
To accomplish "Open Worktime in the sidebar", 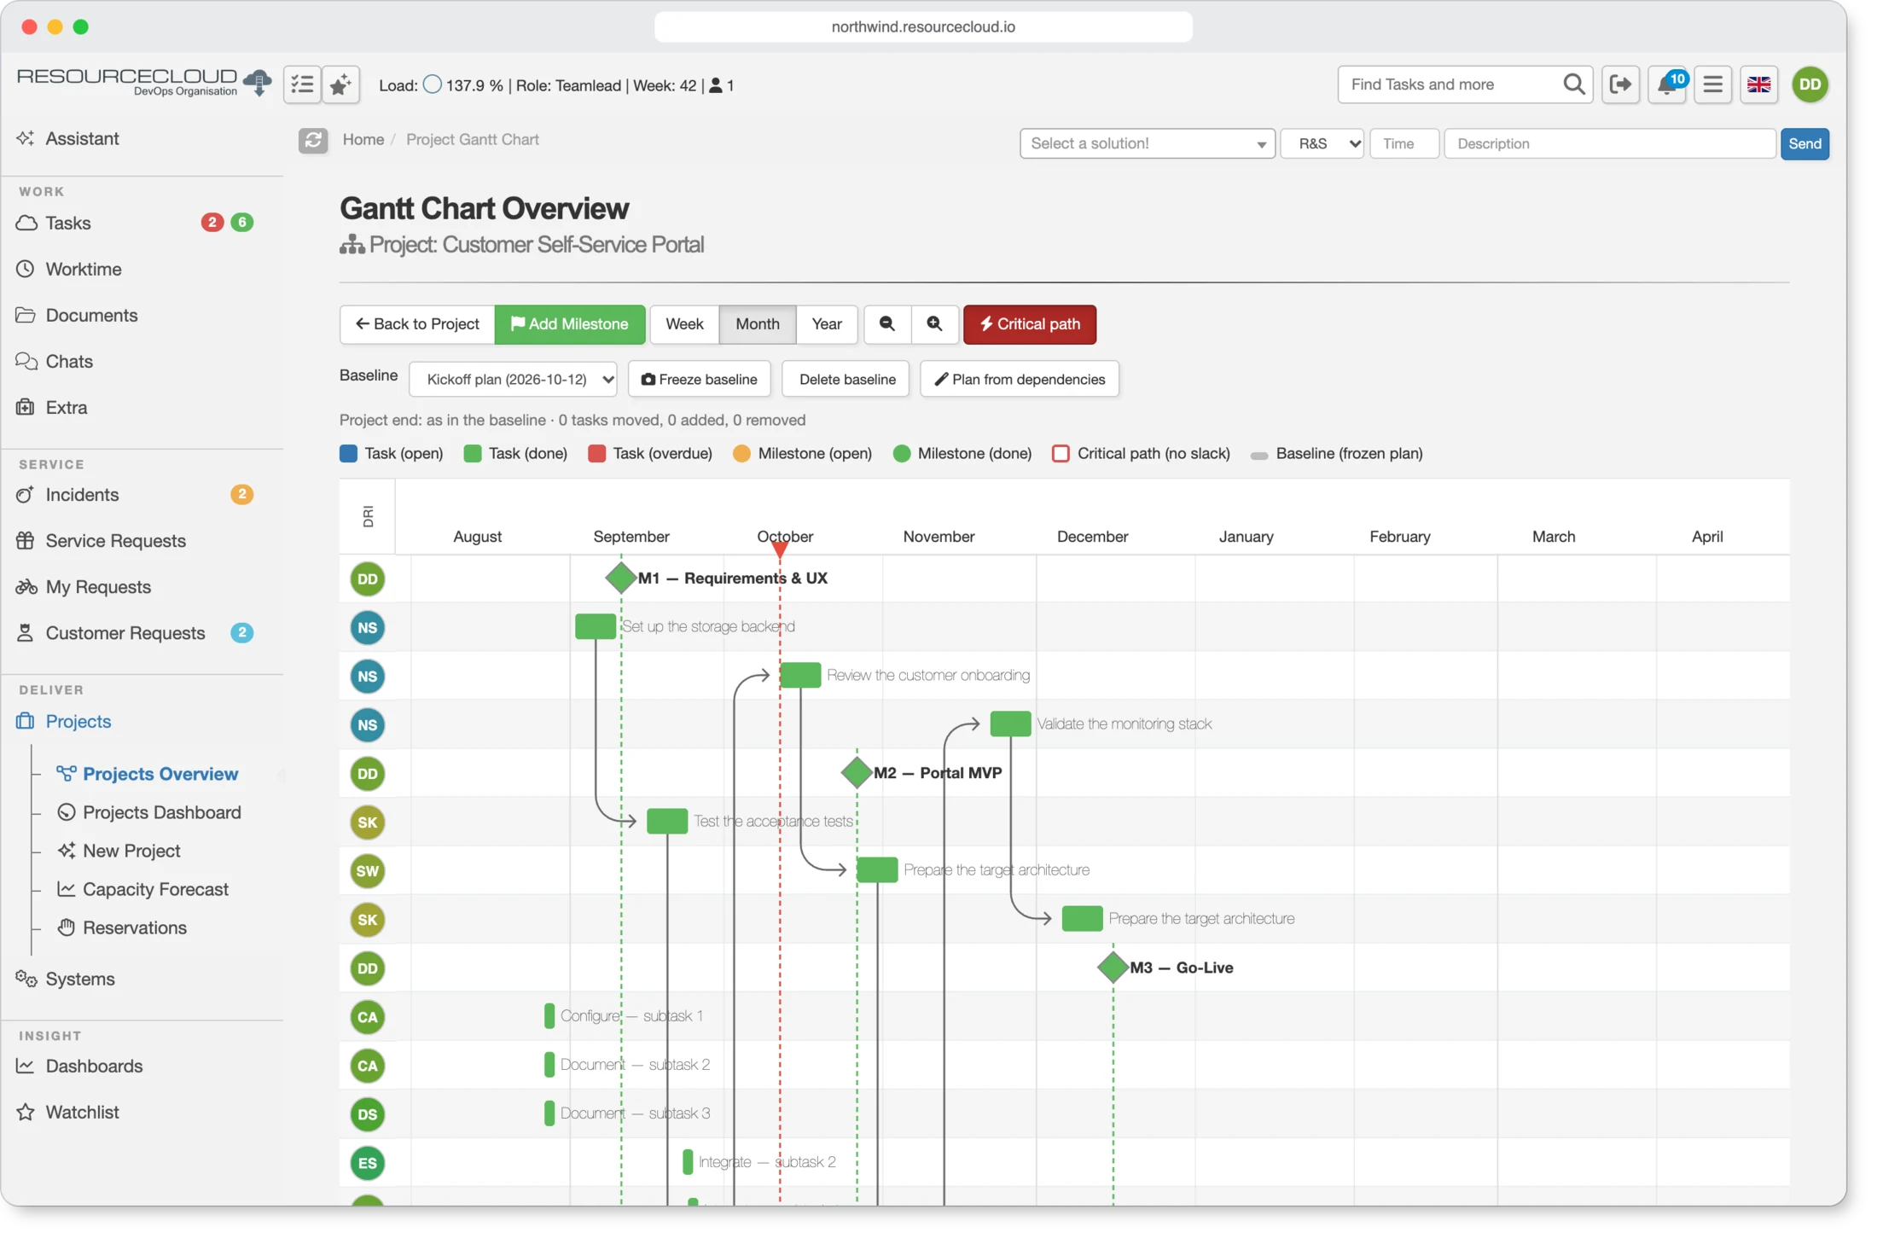I will [84, 269].
